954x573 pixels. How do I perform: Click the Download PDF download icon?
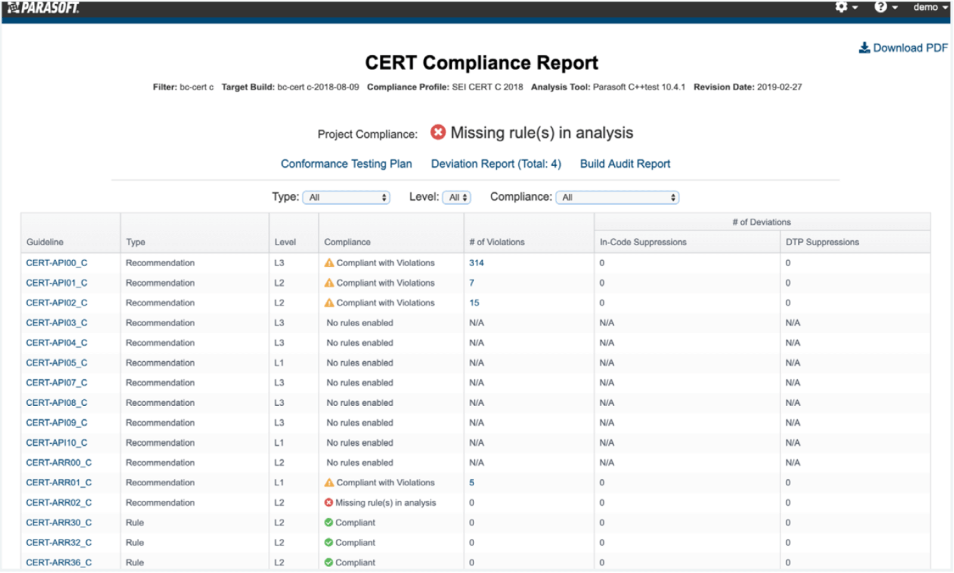click(864, 48)
